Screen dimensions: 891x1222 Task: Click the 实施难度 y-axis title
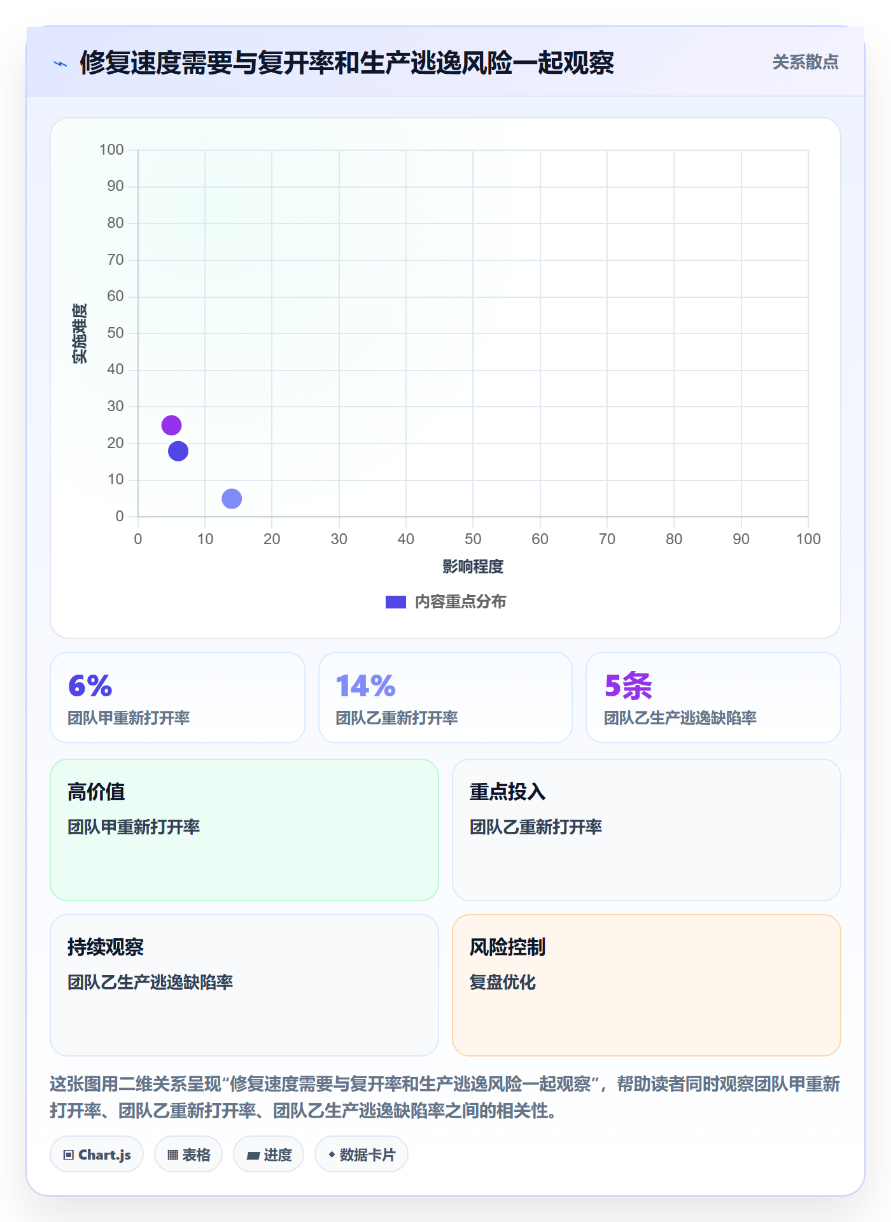point(80,334)
